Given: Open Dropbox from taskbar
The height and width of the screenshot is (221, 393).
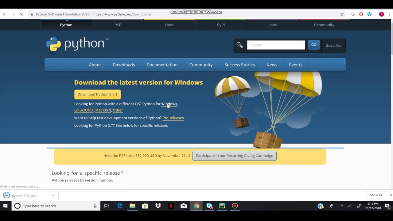Looking at the screenshot, I should click(x=158, y=206).
